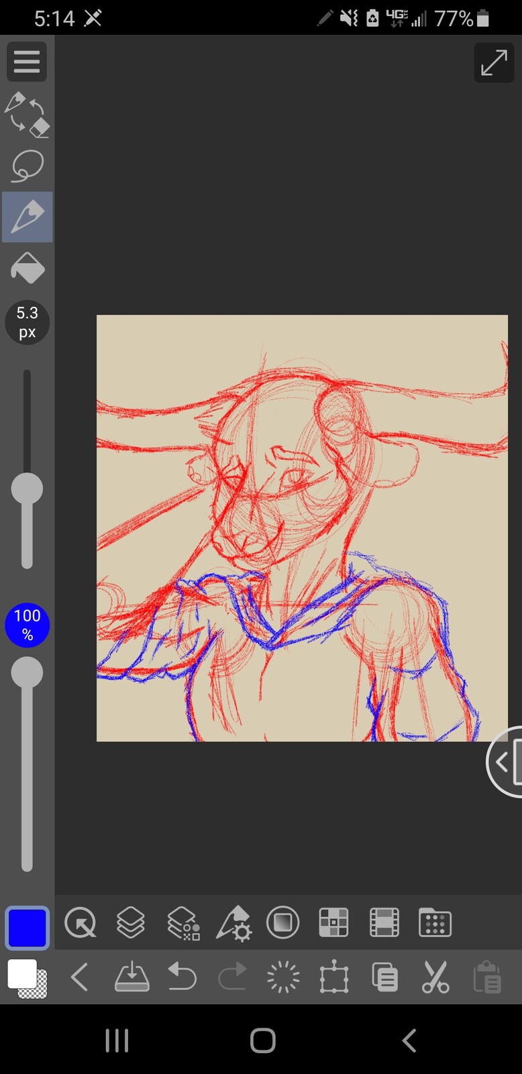522x1074 pixels.
Task: Copy the selection
Action: tap(384, 977)
